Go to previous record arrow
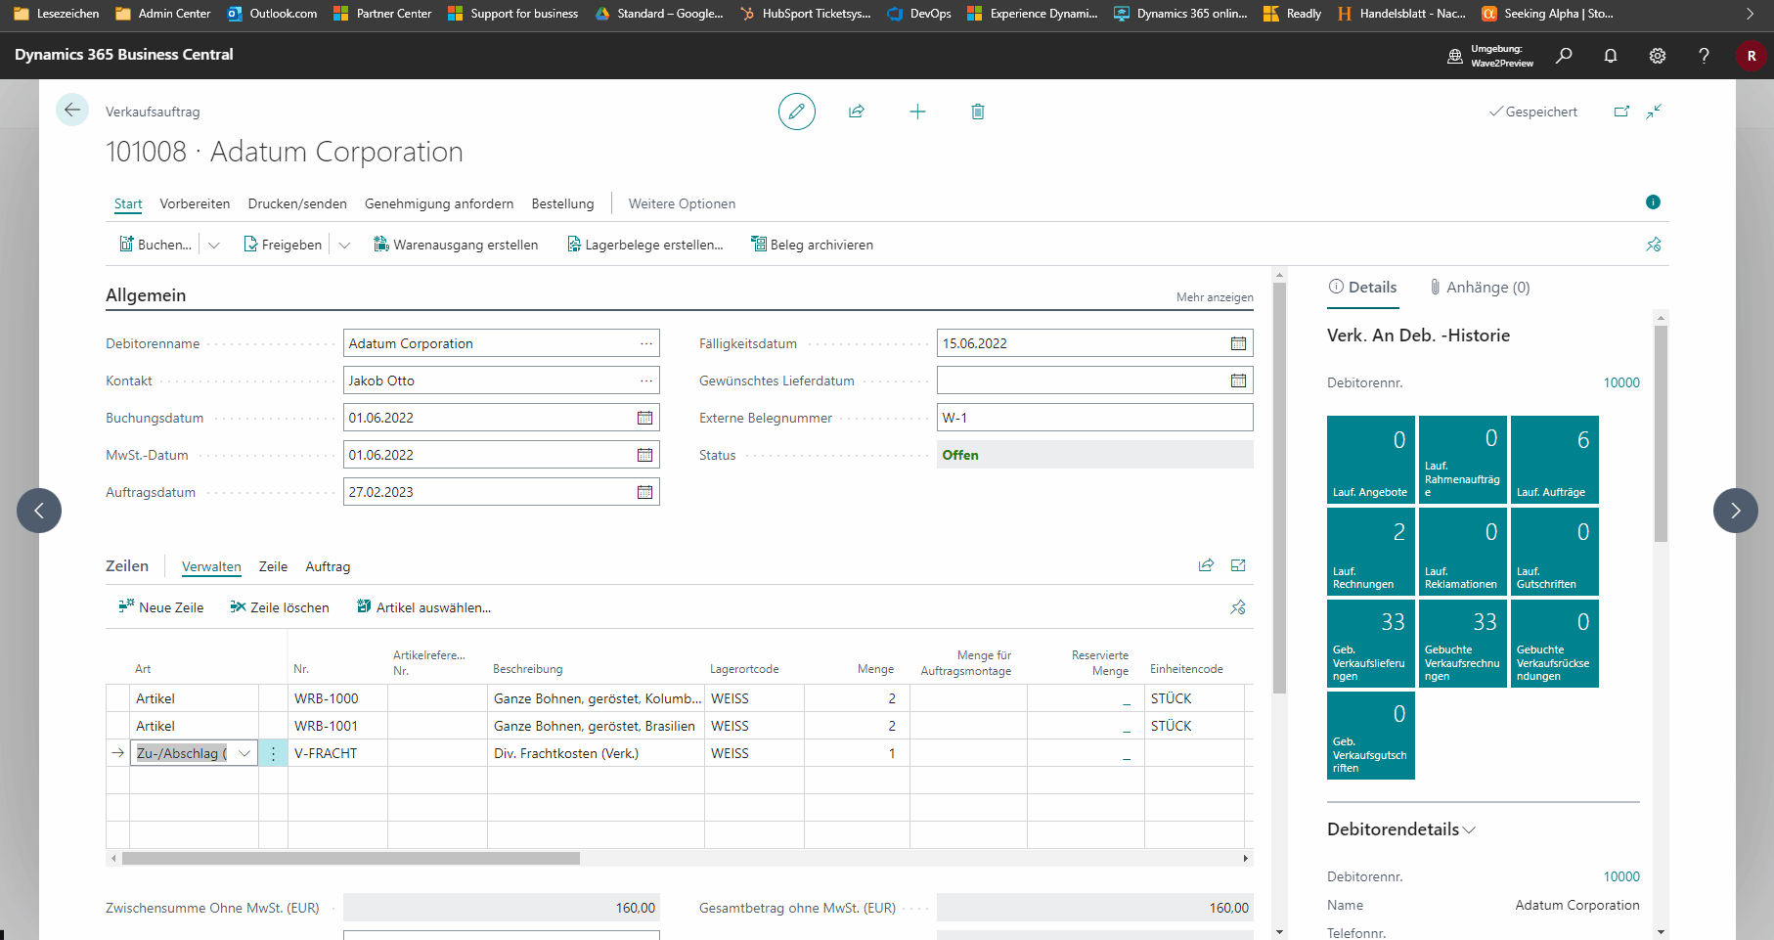 (39, 511)
